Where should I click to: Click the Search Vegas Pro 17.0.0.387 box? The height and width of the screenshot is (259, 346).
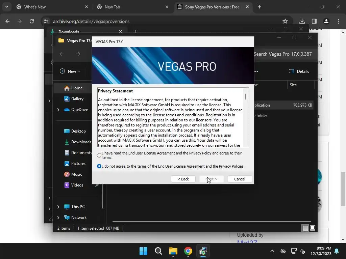coord(283,54)
